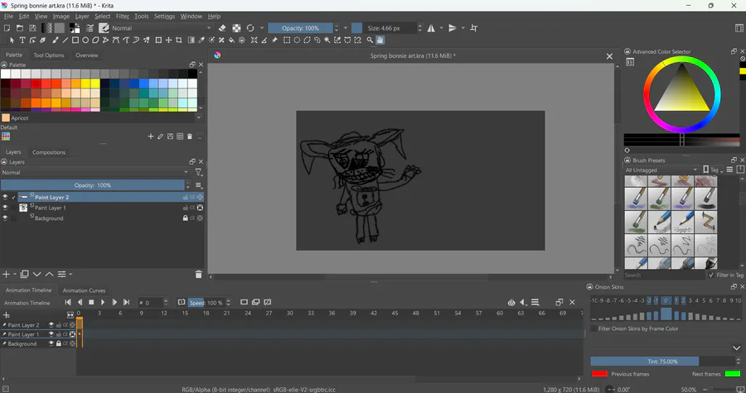Open the layer filter funnel dropdown
This screenshot has height=393, width=746.
tap(199, 172)
